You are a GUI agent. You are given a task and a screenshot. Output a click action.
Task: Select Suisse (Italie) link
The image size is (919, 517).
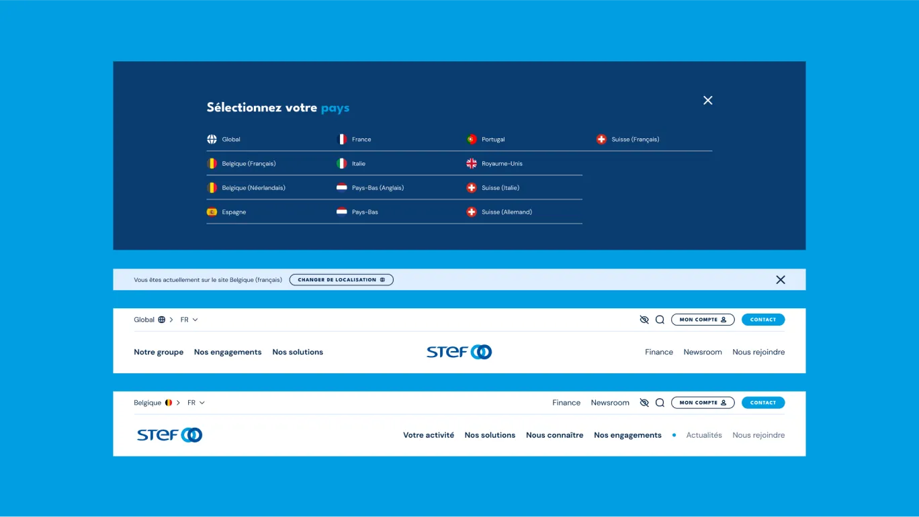coord(500,188)
